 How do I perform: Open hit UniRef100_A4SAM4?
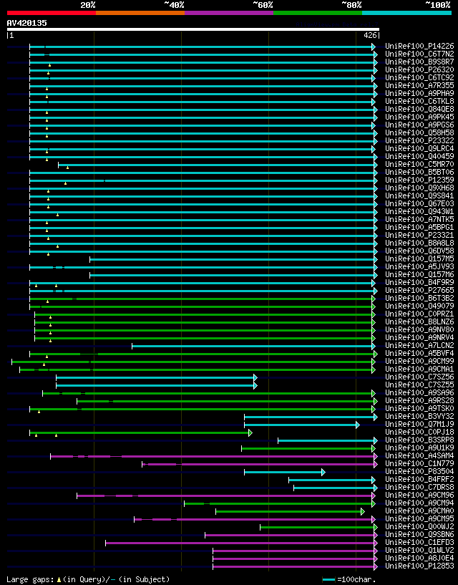pyautogui.click(x=419, y=455)
